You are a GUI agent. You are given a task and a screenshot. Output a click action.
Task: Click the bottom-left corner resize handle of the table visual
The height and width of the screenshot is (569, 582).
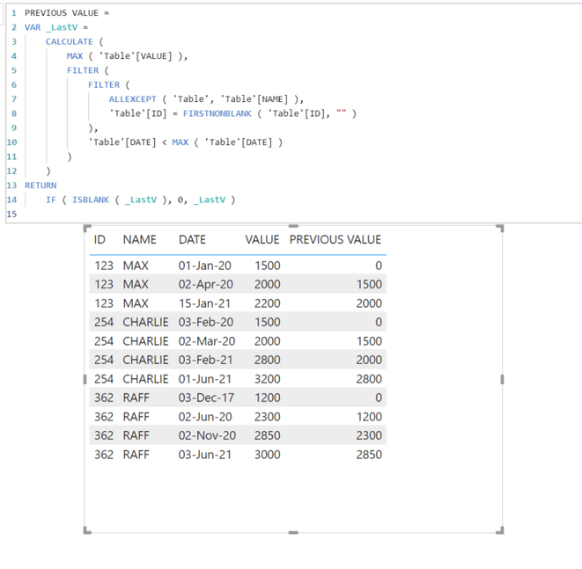87,530
